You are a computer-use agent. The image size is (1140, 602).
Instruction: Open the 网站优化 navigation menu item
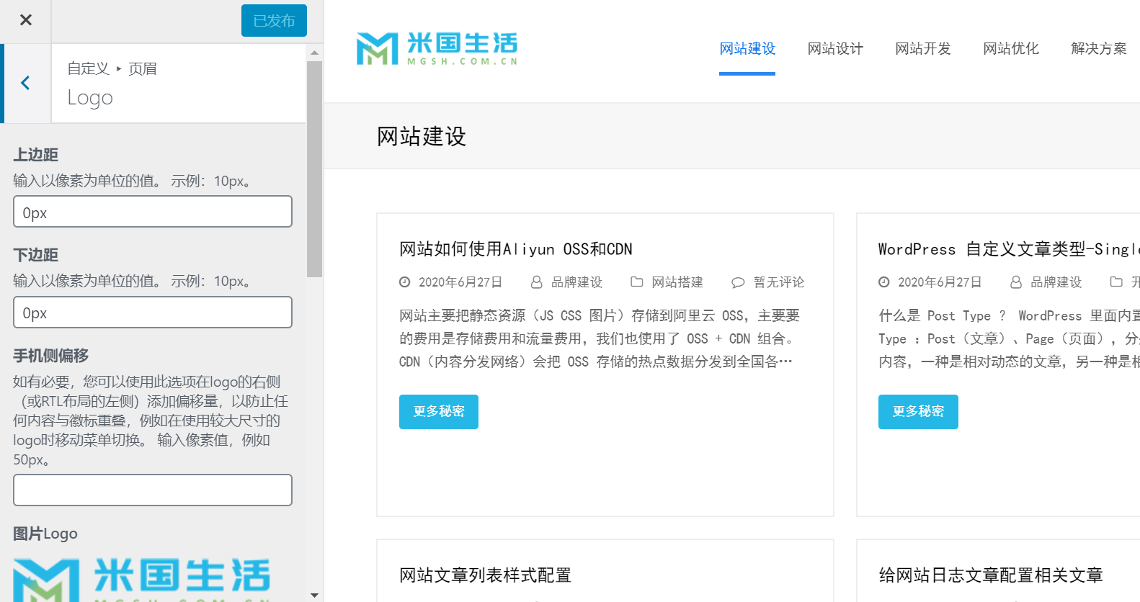tap(1011, 48)
